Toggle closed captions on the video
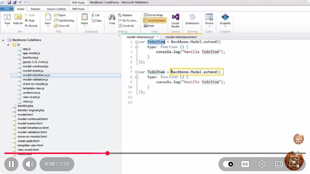The height and width of the screenshot is (174, 310). [x=245, y=164]
